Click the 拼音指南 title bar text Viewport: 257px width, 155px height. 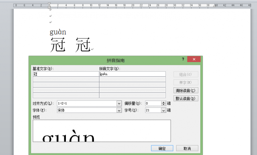point(116,60)
